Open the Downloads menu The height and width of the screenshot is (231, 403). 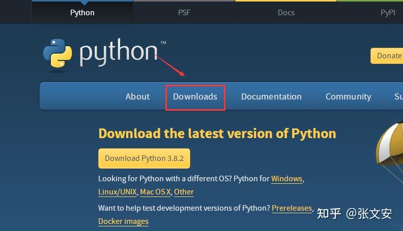click(x=195, y=96)
